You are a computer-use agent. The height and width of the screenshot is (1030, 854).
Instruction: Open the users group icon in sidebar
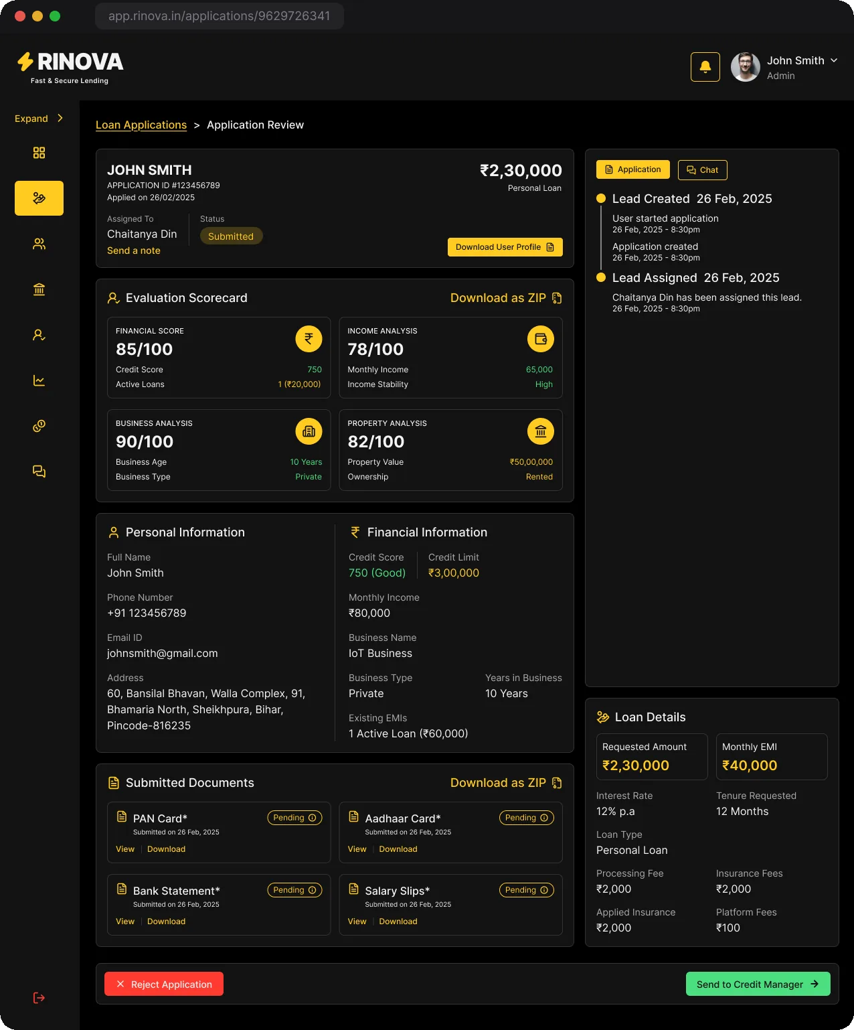[x=39, y=244]
